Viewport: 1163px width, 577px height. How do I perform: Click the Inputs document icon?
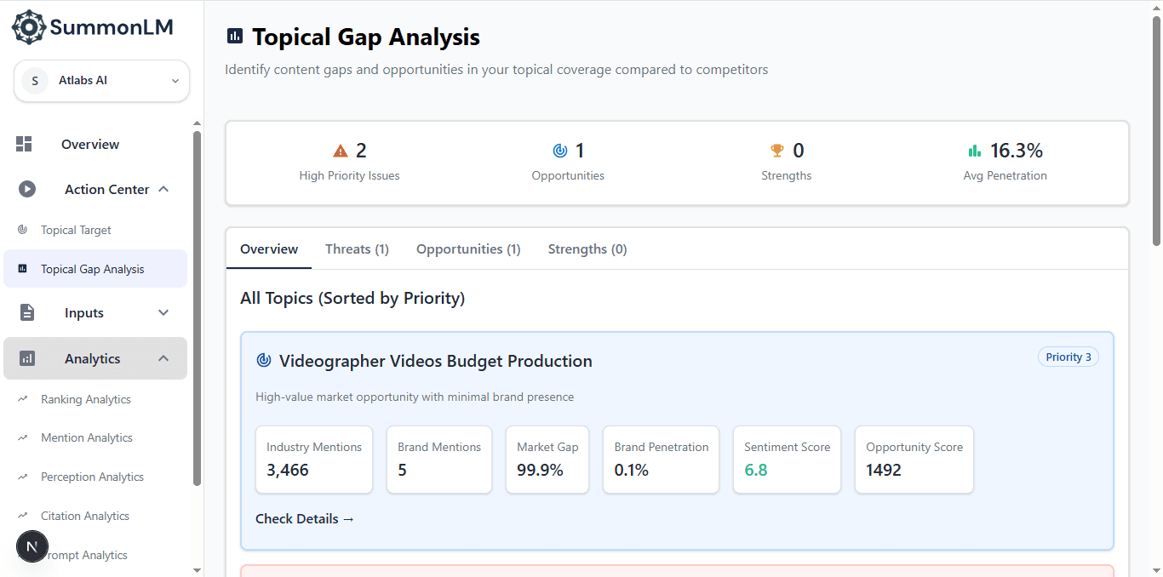point(27,312)
